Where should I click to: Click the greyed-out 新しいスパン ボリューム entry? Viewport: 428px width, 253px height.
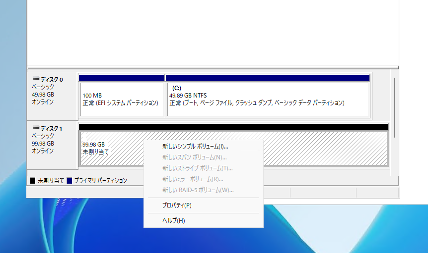coord(195,157)
